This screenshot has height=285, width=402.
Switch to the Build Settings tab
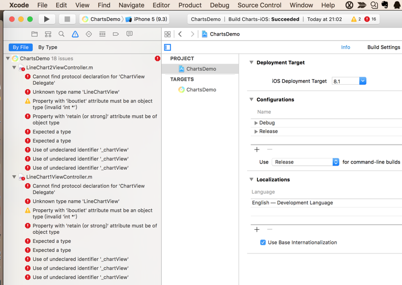click(383, 47)
